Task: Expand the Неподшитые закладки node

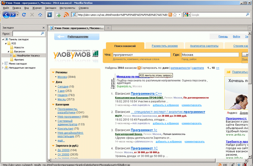Action: [3, 68]
